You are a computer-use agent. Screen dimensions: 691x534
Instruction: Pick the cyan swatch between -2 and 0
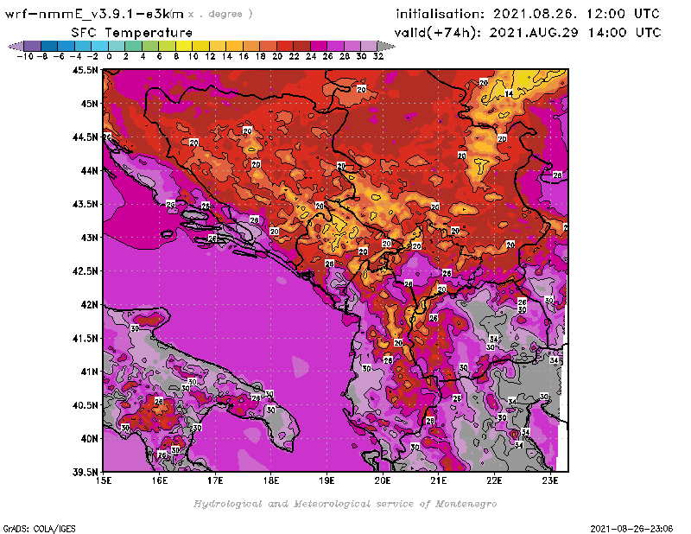(99, 46)
